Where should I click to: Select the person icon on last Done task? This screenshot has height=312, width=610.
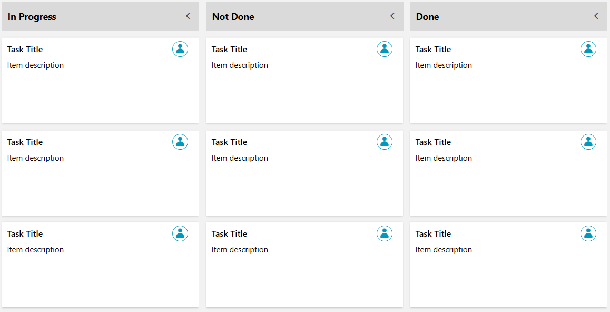point(588,233)
